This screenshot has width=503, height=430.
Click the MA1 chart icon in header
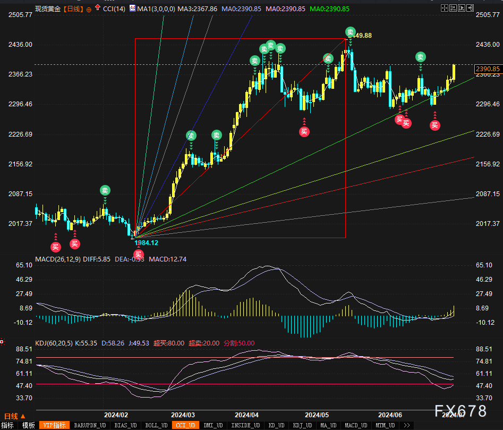point(132,9)
